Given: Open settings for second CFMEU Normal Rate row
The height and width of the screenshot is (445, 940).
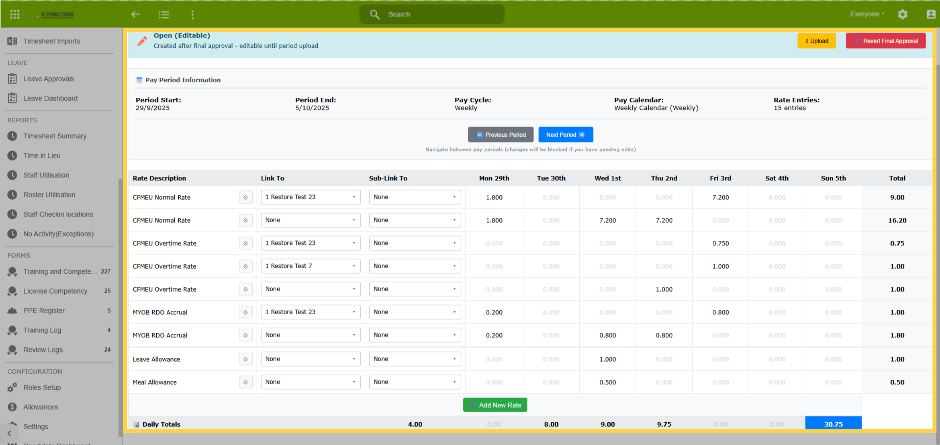Looking at the screenshot, I should tap(246, 221).
